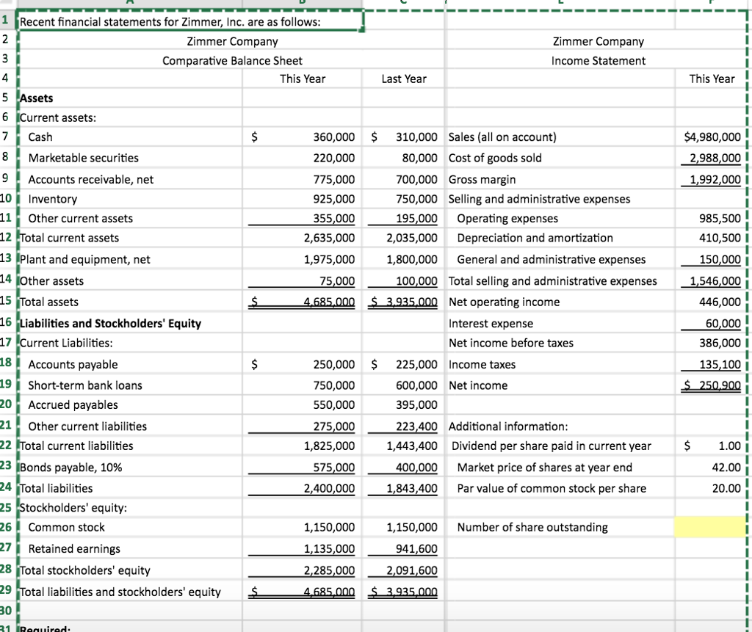This screenshot has height=632, width=752.
Task: Select Net income before taxes value 386,000
Action: [720, 343]
